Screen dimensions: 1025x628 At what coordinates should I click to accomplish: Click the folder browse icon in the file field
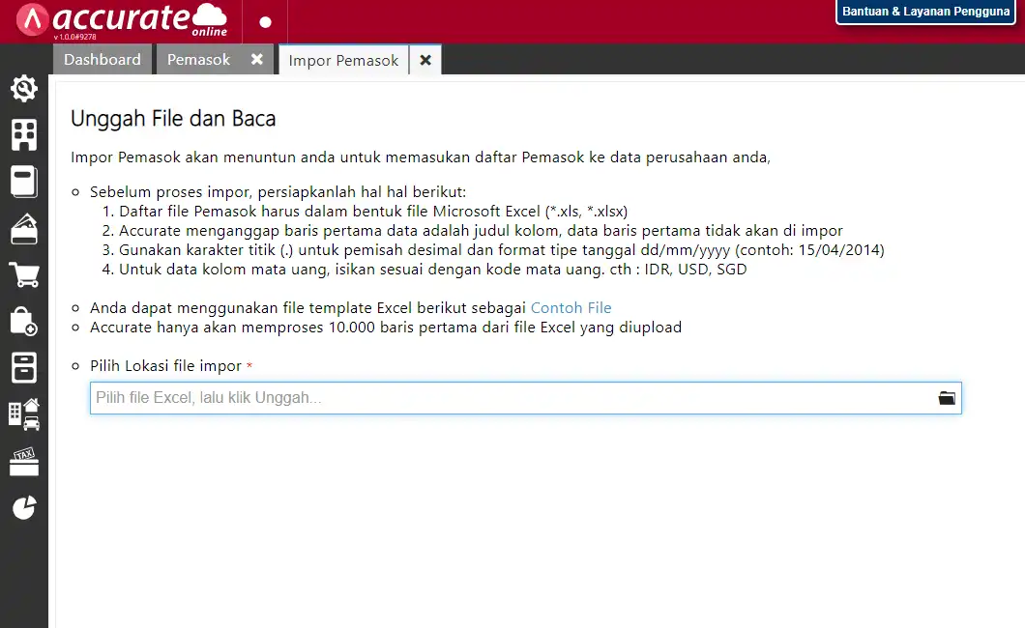click(947, 398)
